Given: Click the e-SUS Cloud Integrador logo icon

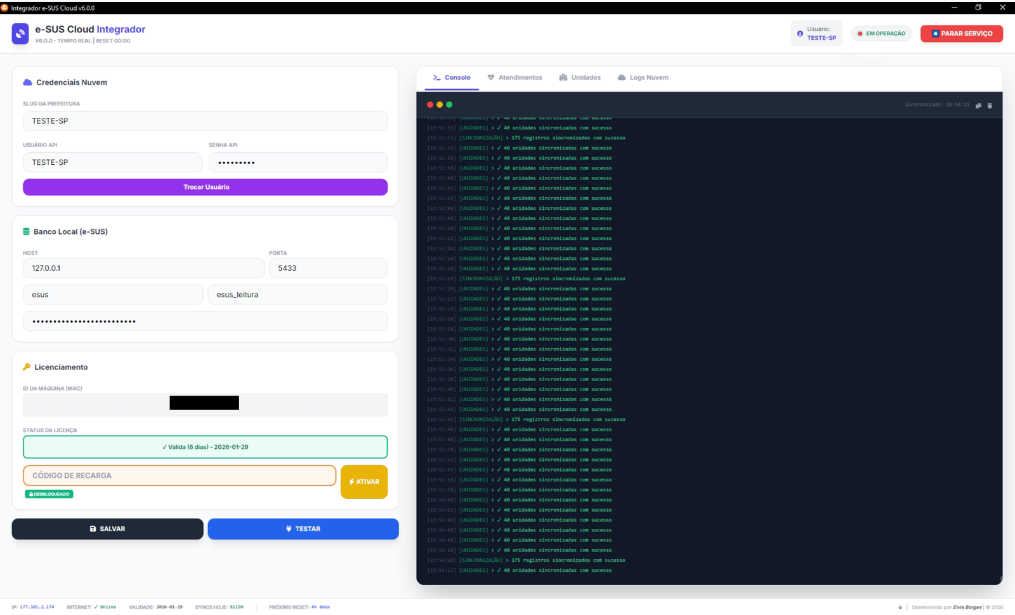Looking at the screenshot, I should coord(20,34).
